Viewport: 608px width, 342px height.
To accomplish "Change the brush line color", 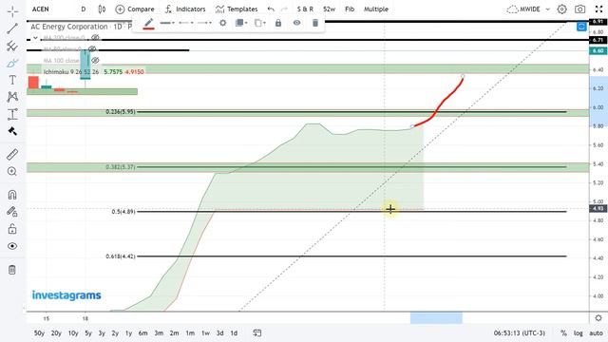I will (149, 23).
